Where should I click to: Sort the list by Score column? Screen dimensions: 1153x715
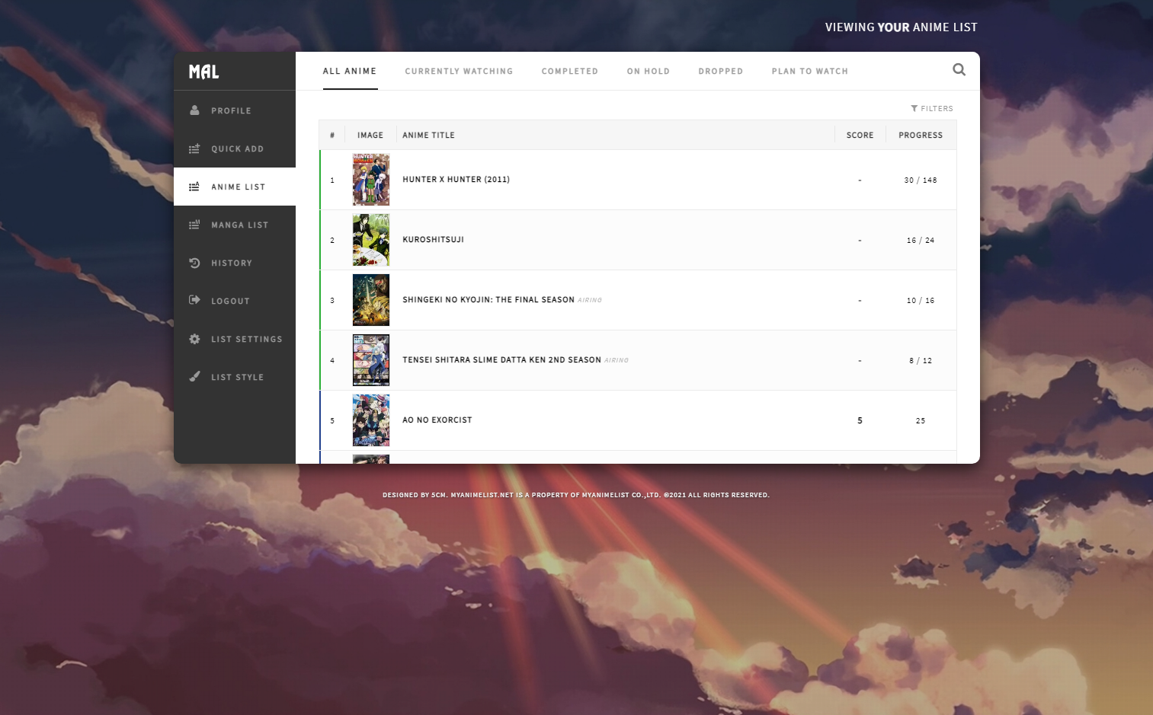click(860, 135)
